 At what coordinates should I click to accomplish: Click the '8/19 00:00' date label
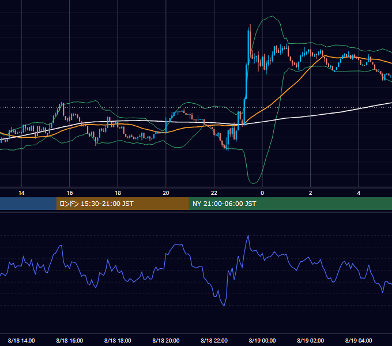pos(262,340)
